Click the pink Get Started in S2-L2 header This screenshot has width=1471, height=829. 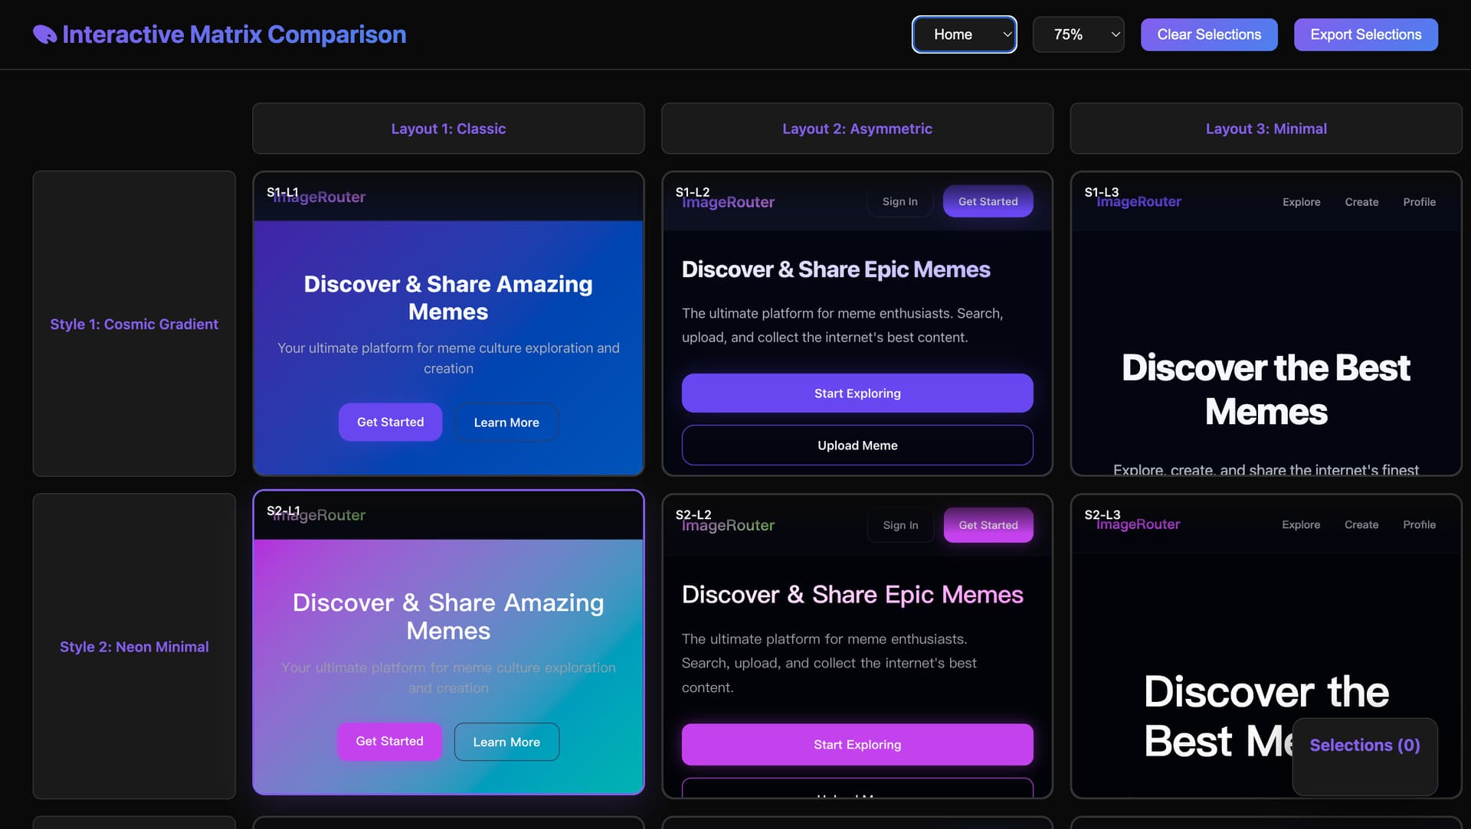click(x=988, y=525)
